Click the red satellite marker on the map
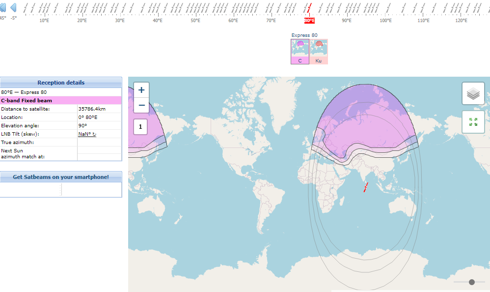The image size is (490, 292). coord(365,187)
